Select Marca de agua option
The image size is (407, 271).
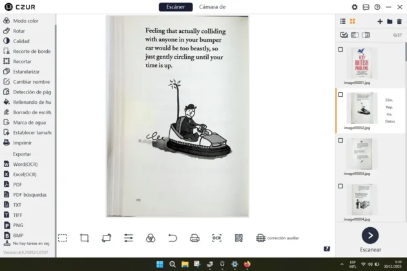[x=28, y=122]
